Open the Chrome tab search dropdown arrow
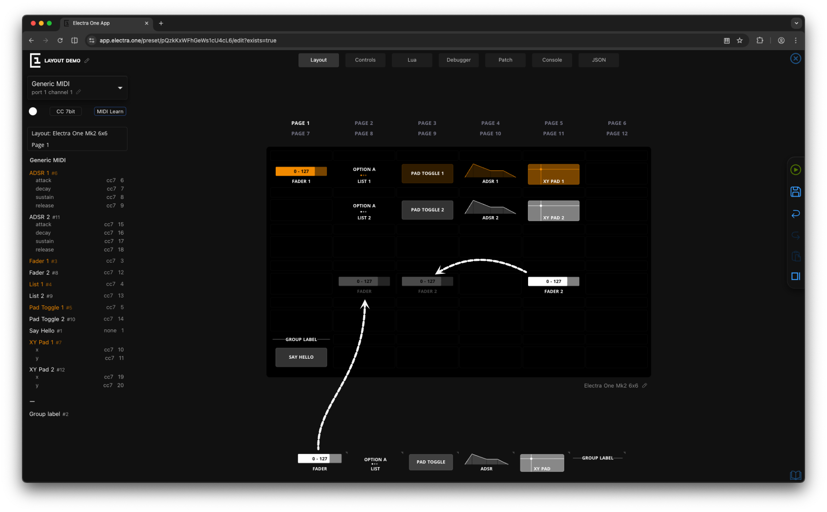 (796, 23)
